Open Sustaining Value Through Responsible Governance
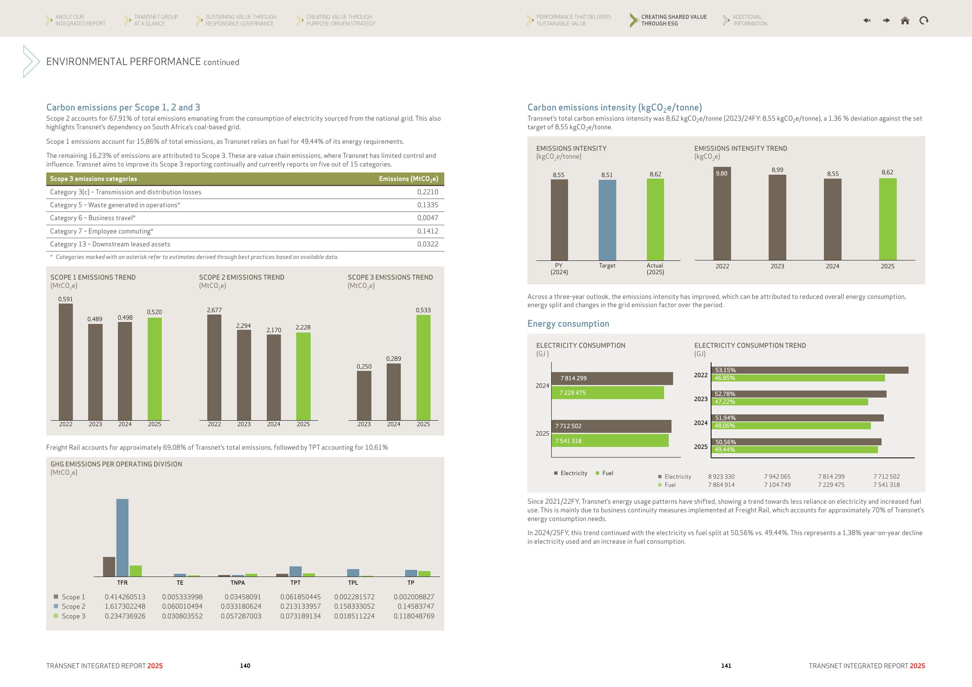Screen dimensions: 972x687 click(x=241, y=20)
